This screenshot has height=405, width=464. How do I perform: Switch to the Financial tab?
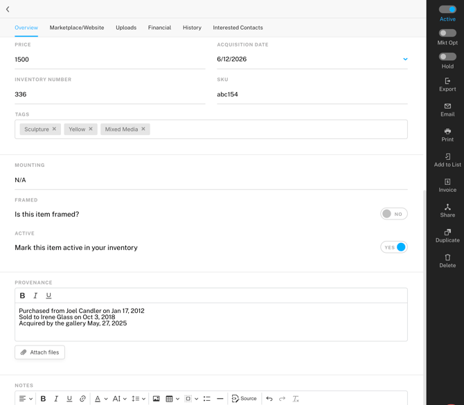pos(159,28)
